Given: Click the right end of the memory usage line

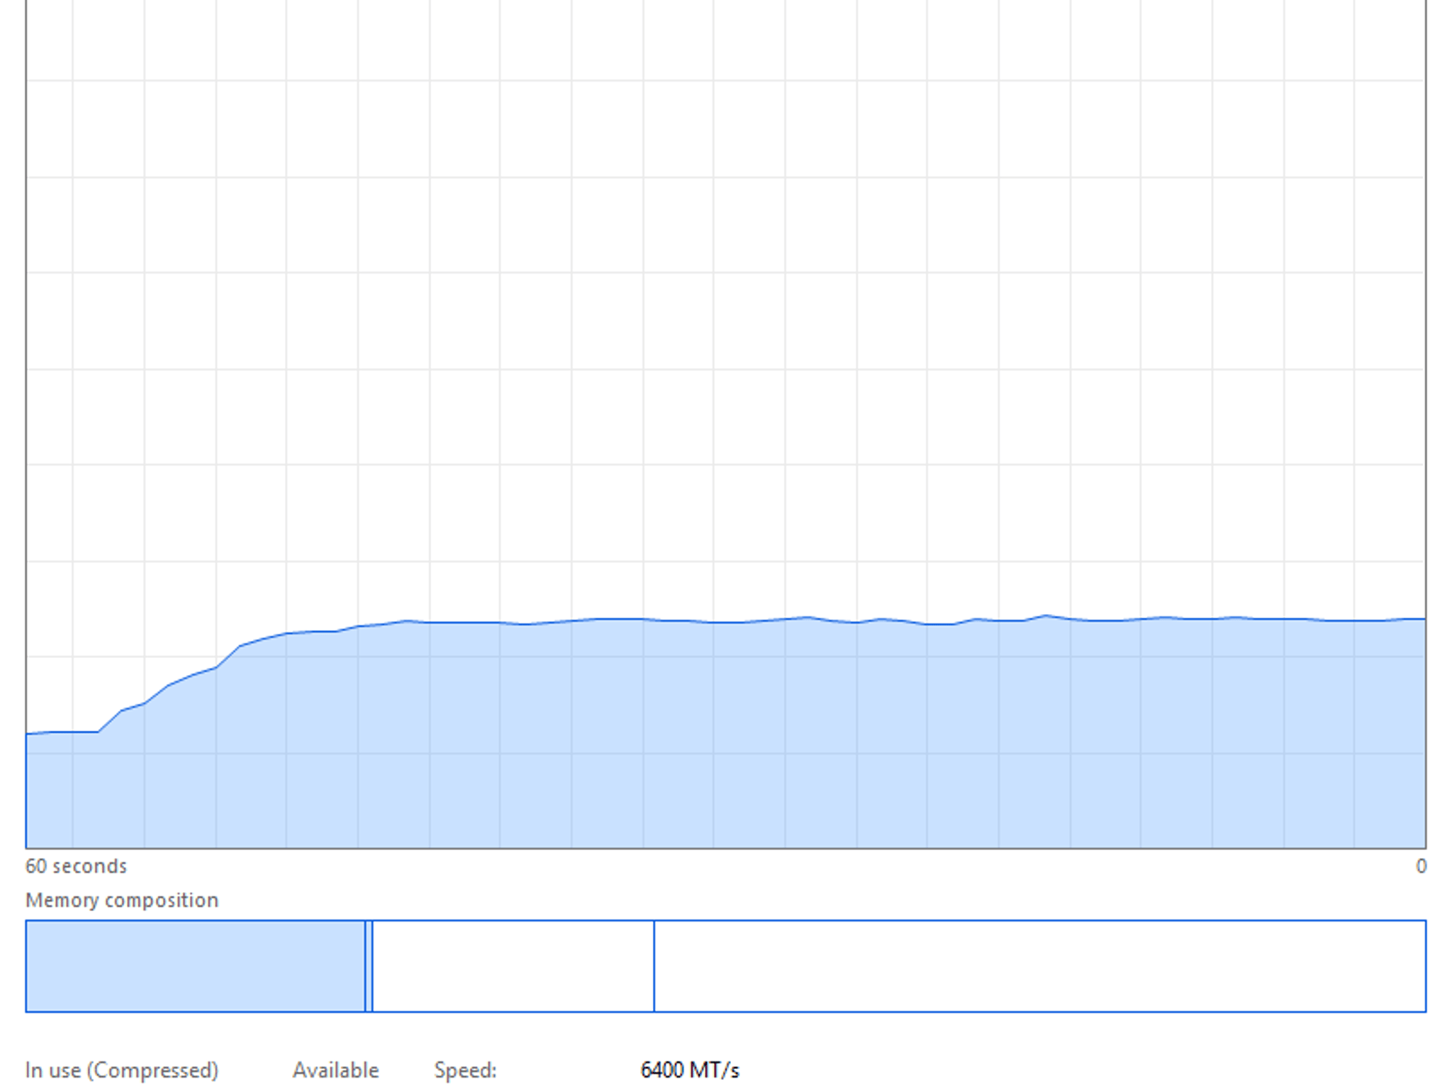Looking at the screenshot, I should (1422, 619).
